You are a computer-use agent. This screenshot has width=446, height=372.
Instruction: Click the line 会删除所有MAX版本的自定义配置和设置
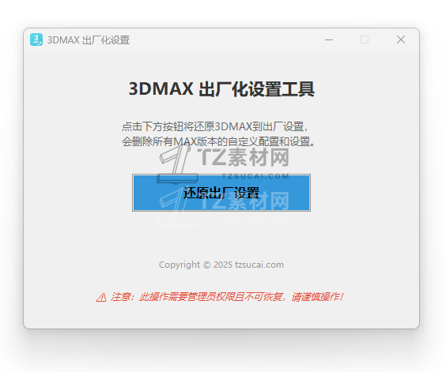coord(218,141)
